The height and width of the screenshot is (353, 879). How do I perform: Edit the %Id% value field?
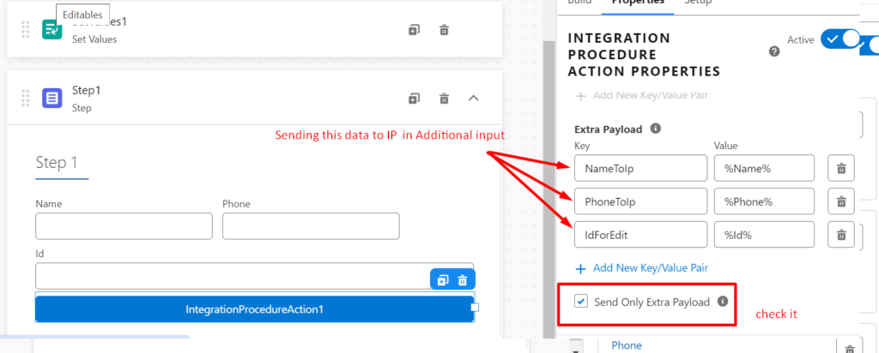click(x=764, y=235)
